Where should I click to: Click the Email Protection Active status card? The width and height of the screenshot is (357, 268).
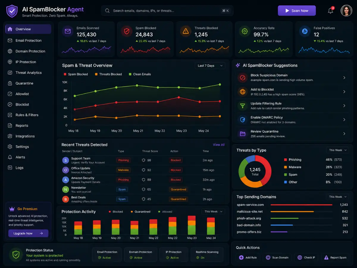(107, 255)
